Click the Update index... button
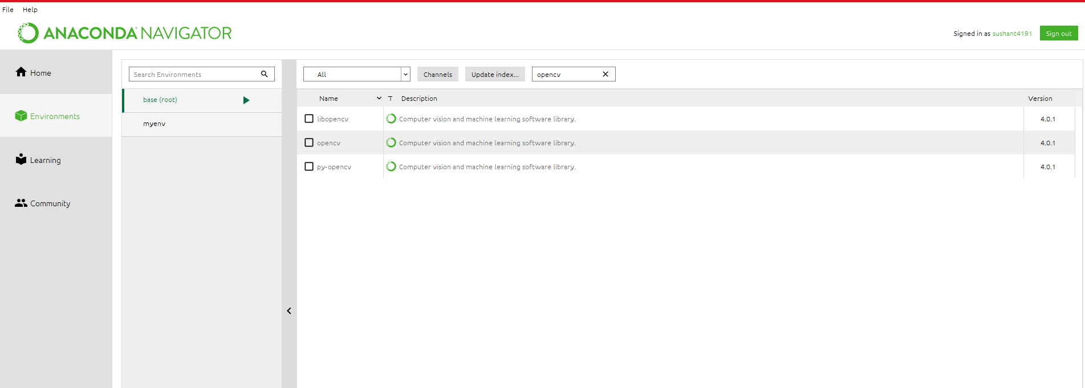The image size is (1085, 388). [x=495, y=74]
